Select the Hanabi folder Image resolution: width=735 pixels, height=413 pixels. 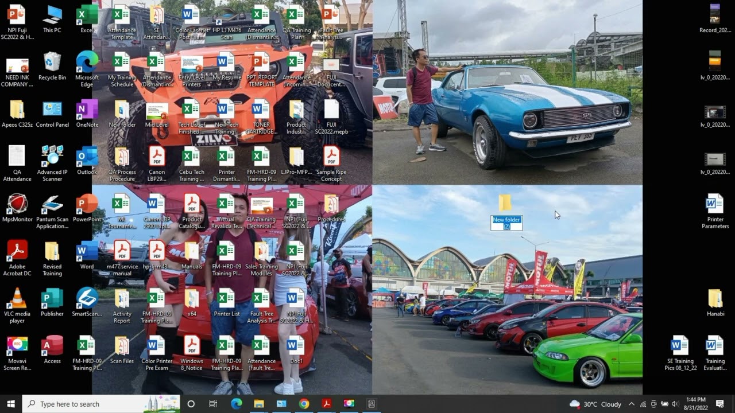pos(715,303)
